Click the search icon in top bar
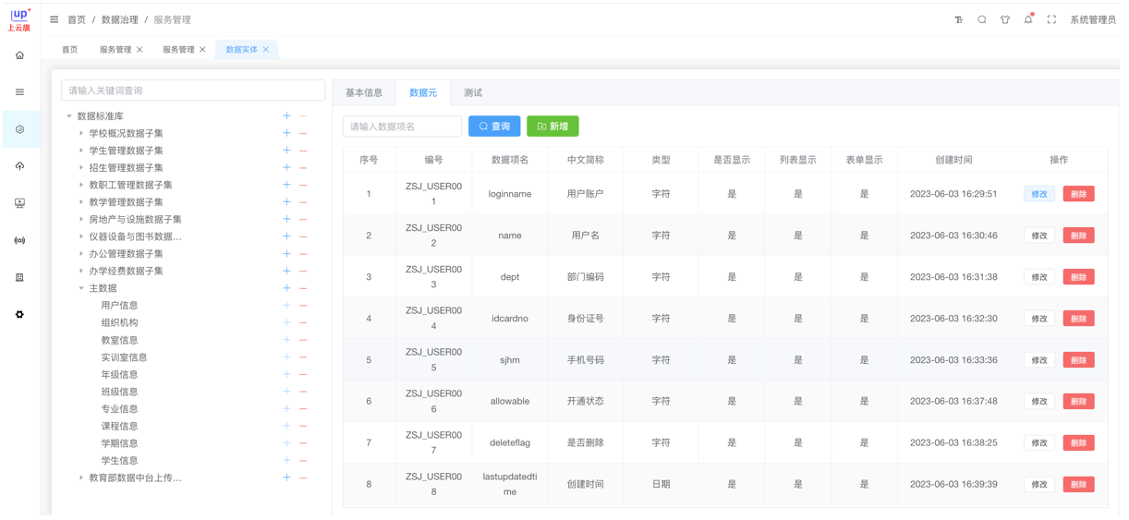Screen dimensions: 1129x520 [982, 19]
